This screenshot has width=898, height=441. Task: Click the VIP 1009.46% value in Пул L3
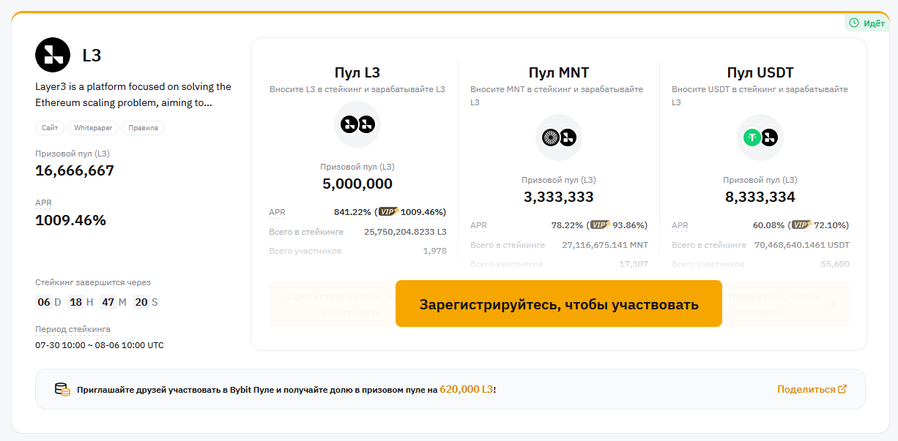pos(422,212)
